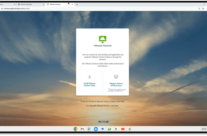
Task: Click here for VMware Horizon help
Action: (x=115, y=106)
